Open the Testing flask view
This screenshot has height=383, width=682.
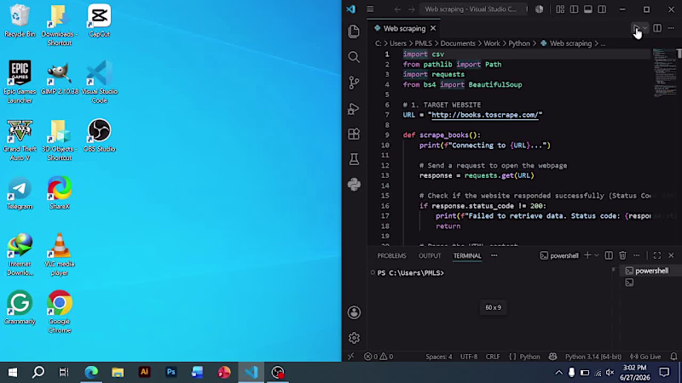tap(354, 159)
